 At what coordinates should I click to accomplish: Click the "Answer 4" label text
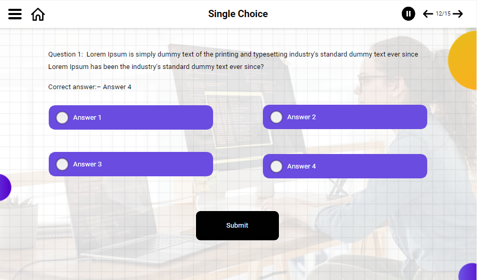pyautogui.click(x=301, y=166)
